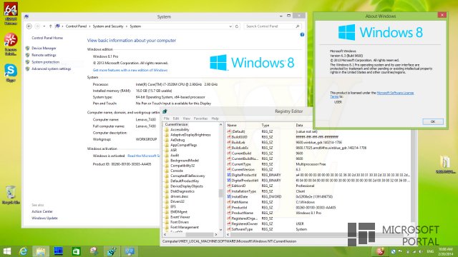Click the forward arrow in the System window
The width and height of the screenshot is (458, 257).
tap(37, 26)
